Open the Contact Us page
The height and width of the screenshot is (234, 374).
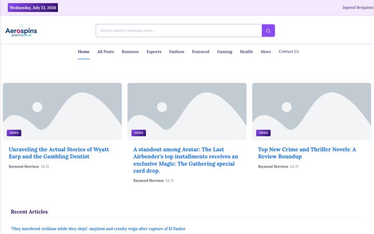tap(289, 51)
